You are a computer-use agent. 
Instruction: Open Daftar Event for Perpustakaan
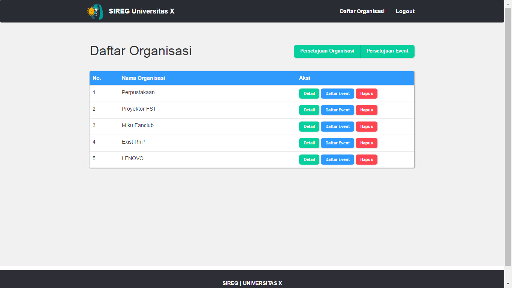coord(337,93)
